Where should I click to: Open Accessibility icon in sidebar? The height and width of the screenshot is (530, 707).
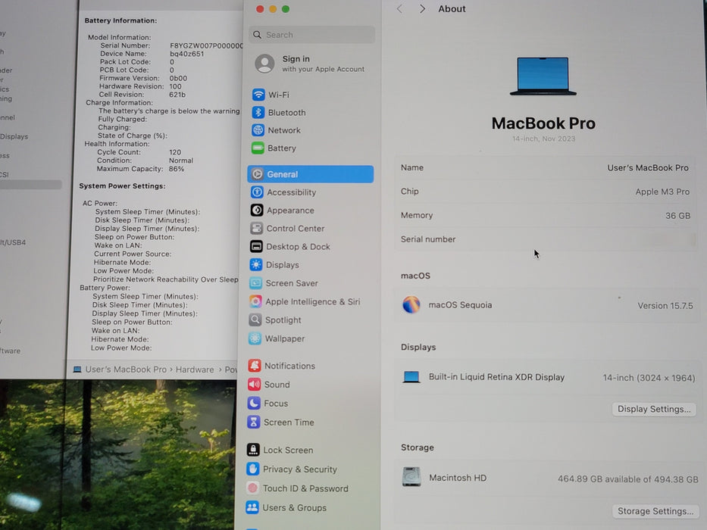tap(257, 192)
